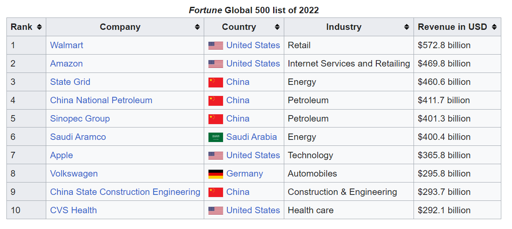512x229 pixels.
Task: Open the Amazon link
Action: click(x=66, y=64)
